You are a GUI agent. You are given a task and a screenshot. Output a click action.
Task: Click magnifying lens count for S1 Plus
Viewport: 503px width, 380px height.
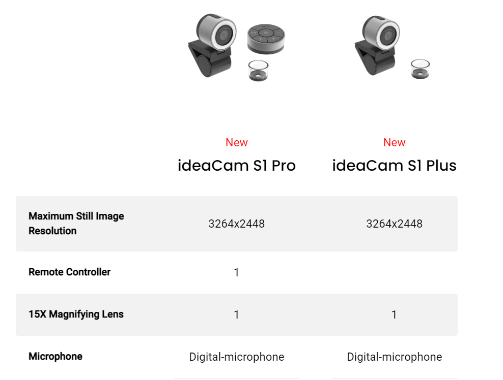coord(394,314)
